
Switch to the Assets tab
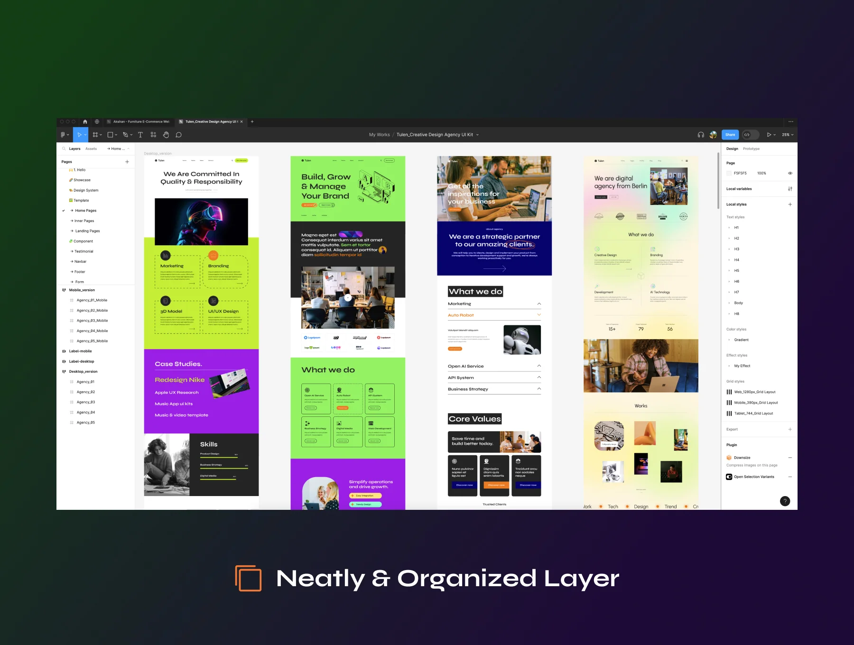pos(91,148)
